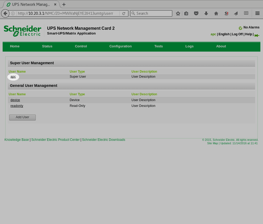Screen dimensions: 263x224
Task: Click the green pin icon next to Help
Action: pyautogui.click(x=257, y=36)
